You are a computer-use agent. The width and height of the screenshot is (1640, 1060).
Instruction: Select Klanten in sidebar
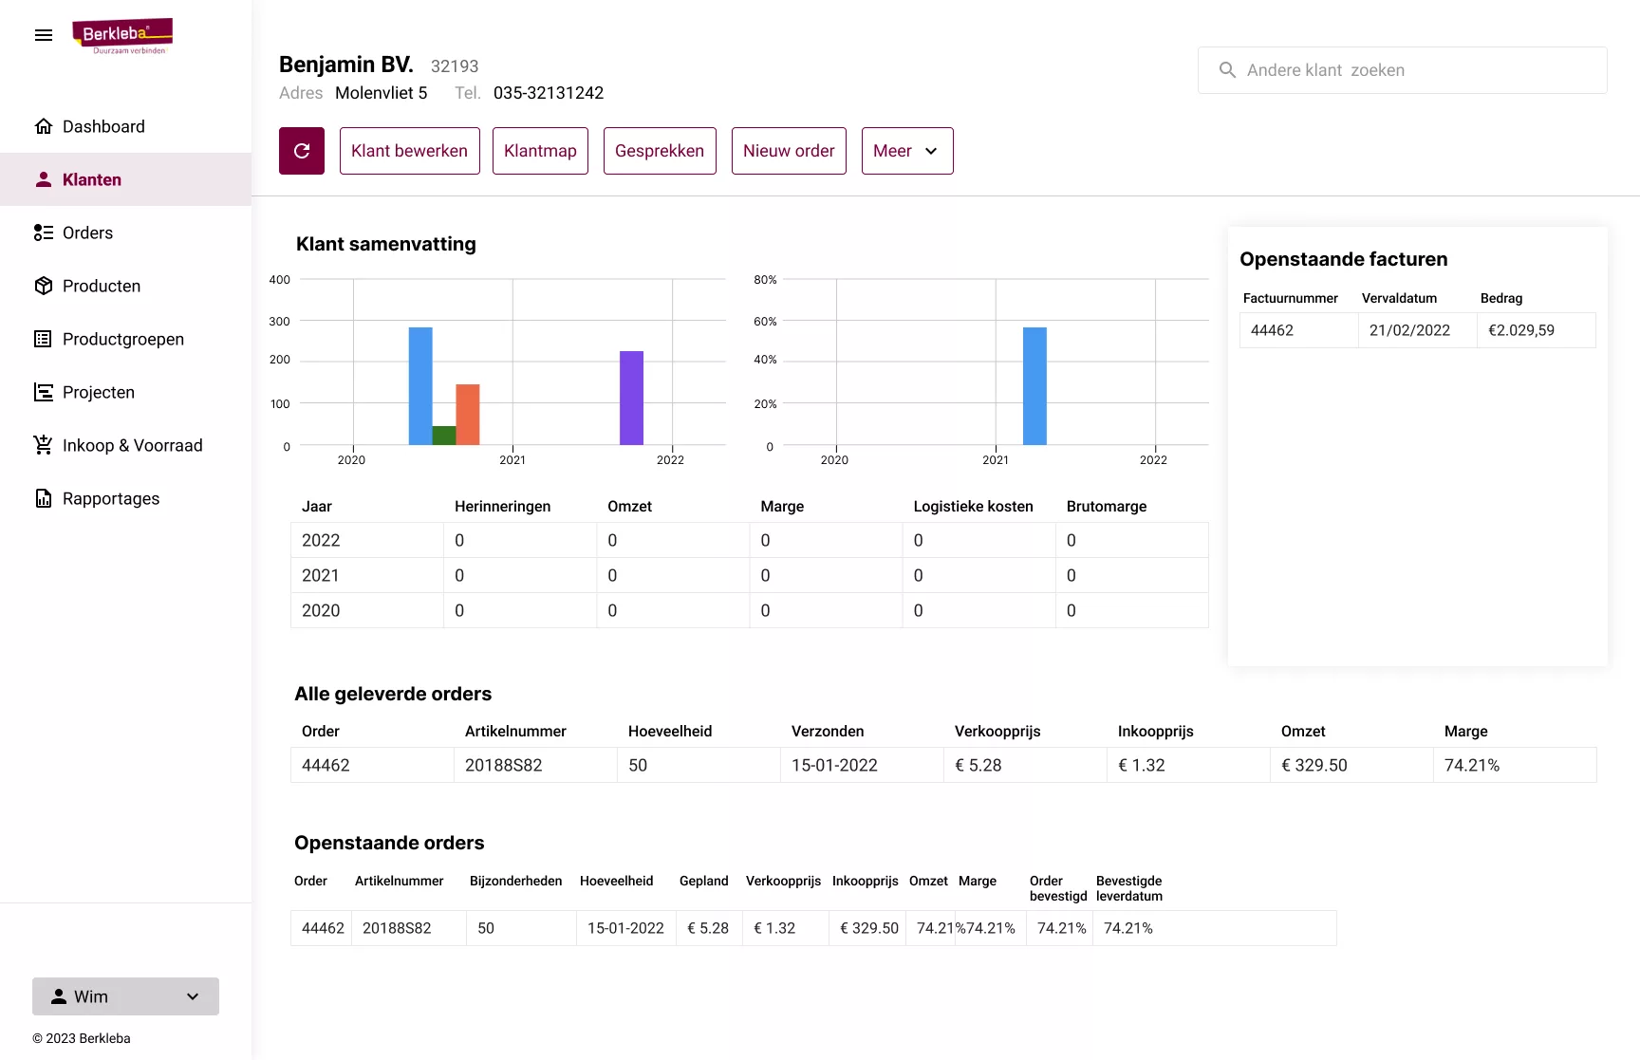pyautogui.click(x=125, y=179)
